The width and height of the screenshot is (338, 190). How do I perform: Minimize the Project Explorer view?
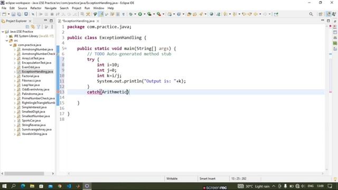tap(45, 21)
